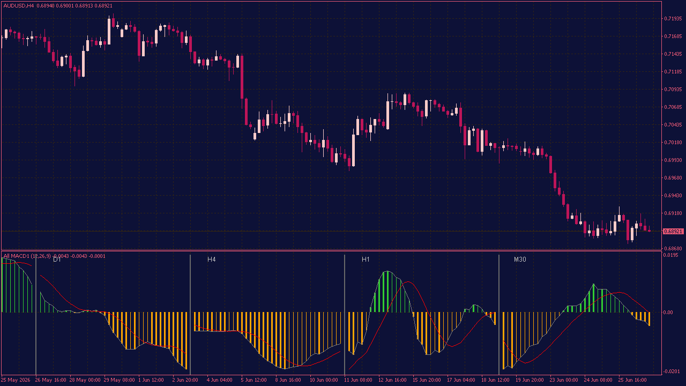Click MACD scale value -0.0201
Screen dimensions: 686x386
pyautogui.click(x=672, y=372)
